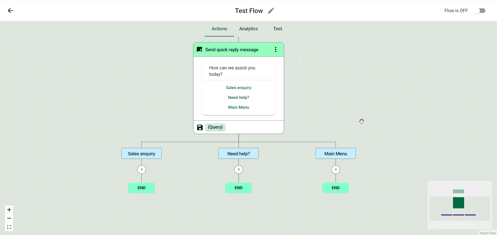Toggle the Flow is OFF switch
The width and height of the screenshot is (497, 235).
tap(480, 11)
